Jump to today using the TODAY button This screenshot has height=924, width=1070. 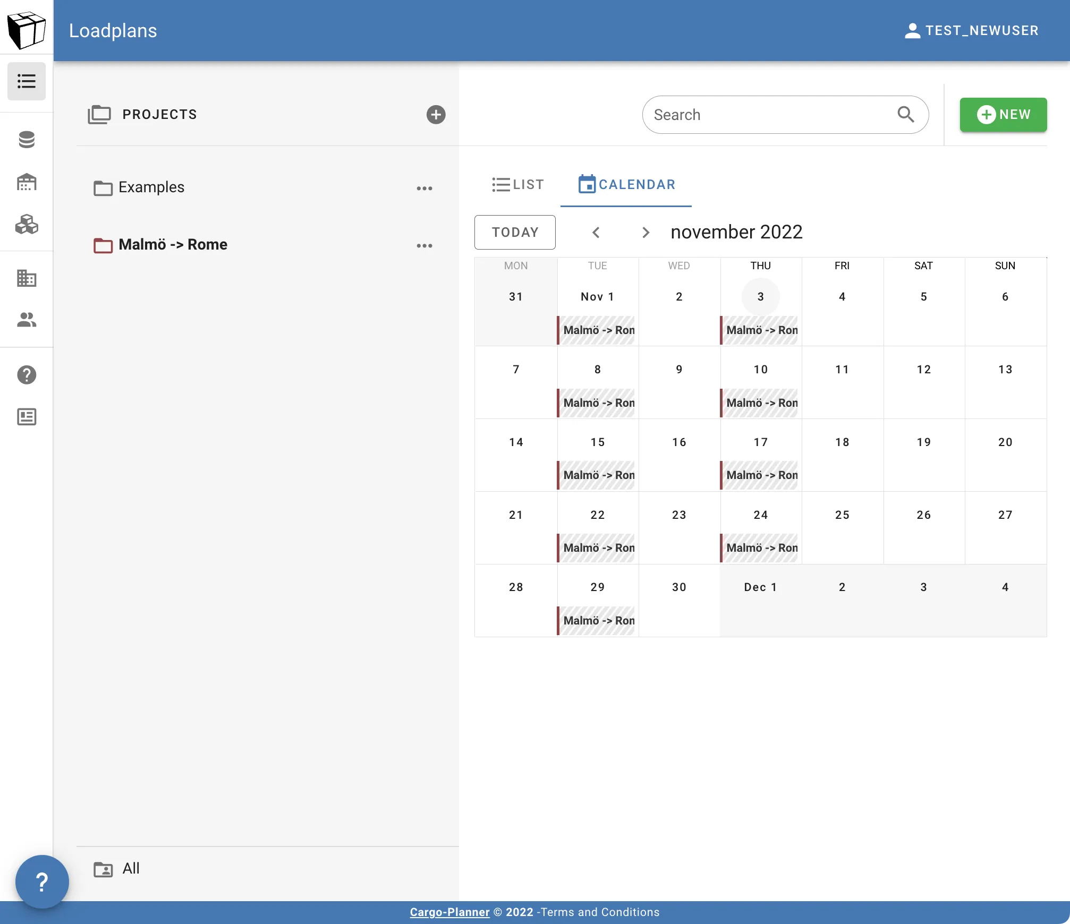click(x=514, y=232)
